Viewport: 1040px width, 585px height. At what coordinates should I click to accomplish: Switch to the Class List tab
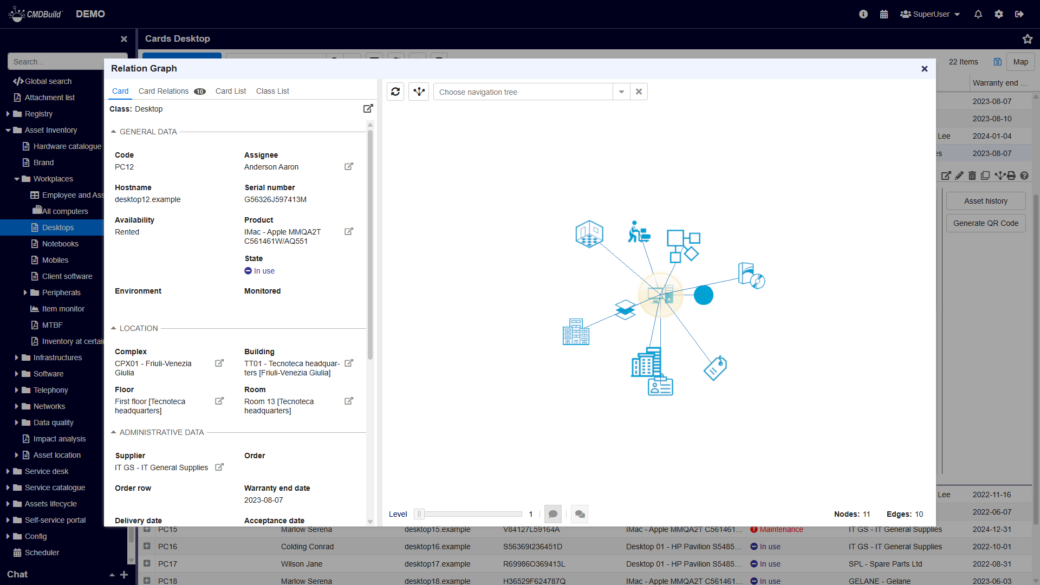272,91
